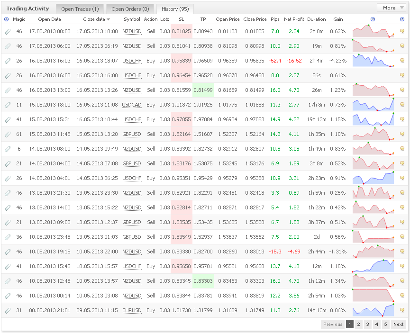This screenshot has width=410, height=333.
Task: Open comment bubble for 16.05.2013 16:03 trade
Action: (402, 60)
